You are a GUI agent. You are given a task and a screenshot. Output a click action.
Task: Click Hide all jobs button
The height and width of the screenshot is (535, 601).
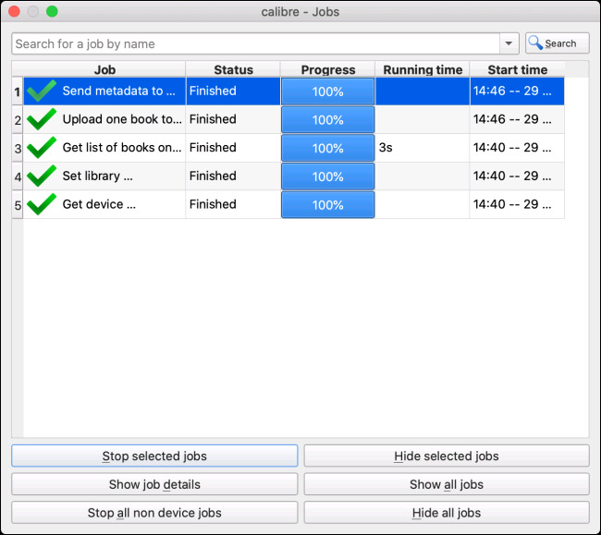click(447, 513)
